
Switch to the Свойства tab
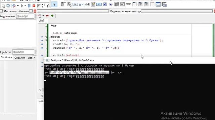coord(6,57)
